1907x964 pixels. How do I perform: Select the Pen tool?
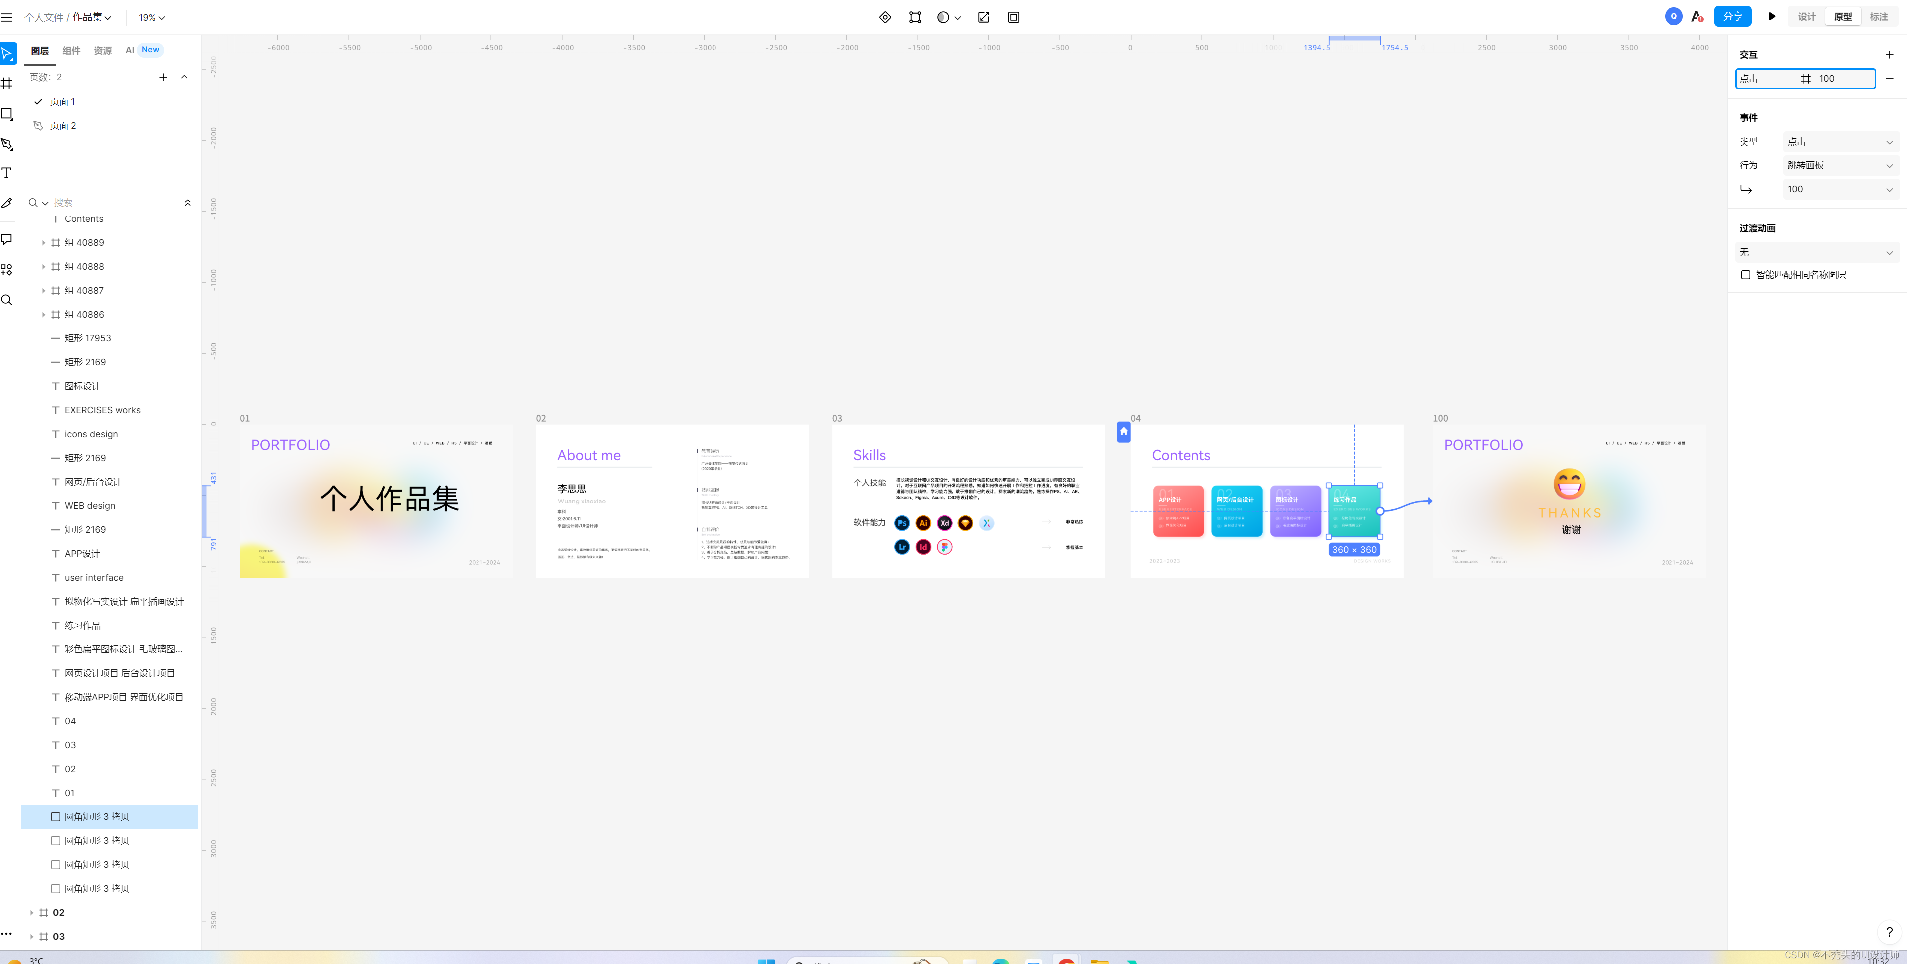(x=7, y=144)
